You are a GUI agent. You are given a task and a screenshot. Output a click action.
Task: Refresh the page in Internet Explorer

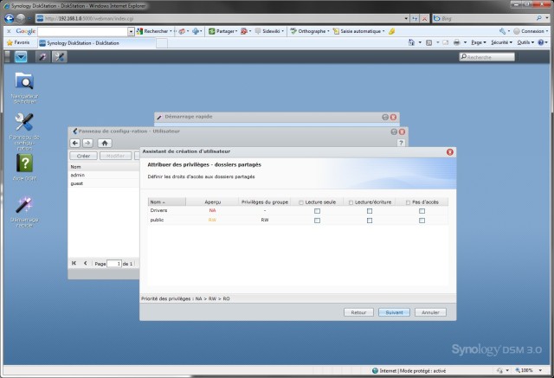click(x=415, y=18)
